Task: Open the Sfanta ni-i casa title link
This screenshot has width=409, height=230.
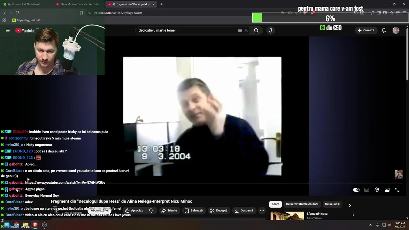Action: [x=317, y=214]
